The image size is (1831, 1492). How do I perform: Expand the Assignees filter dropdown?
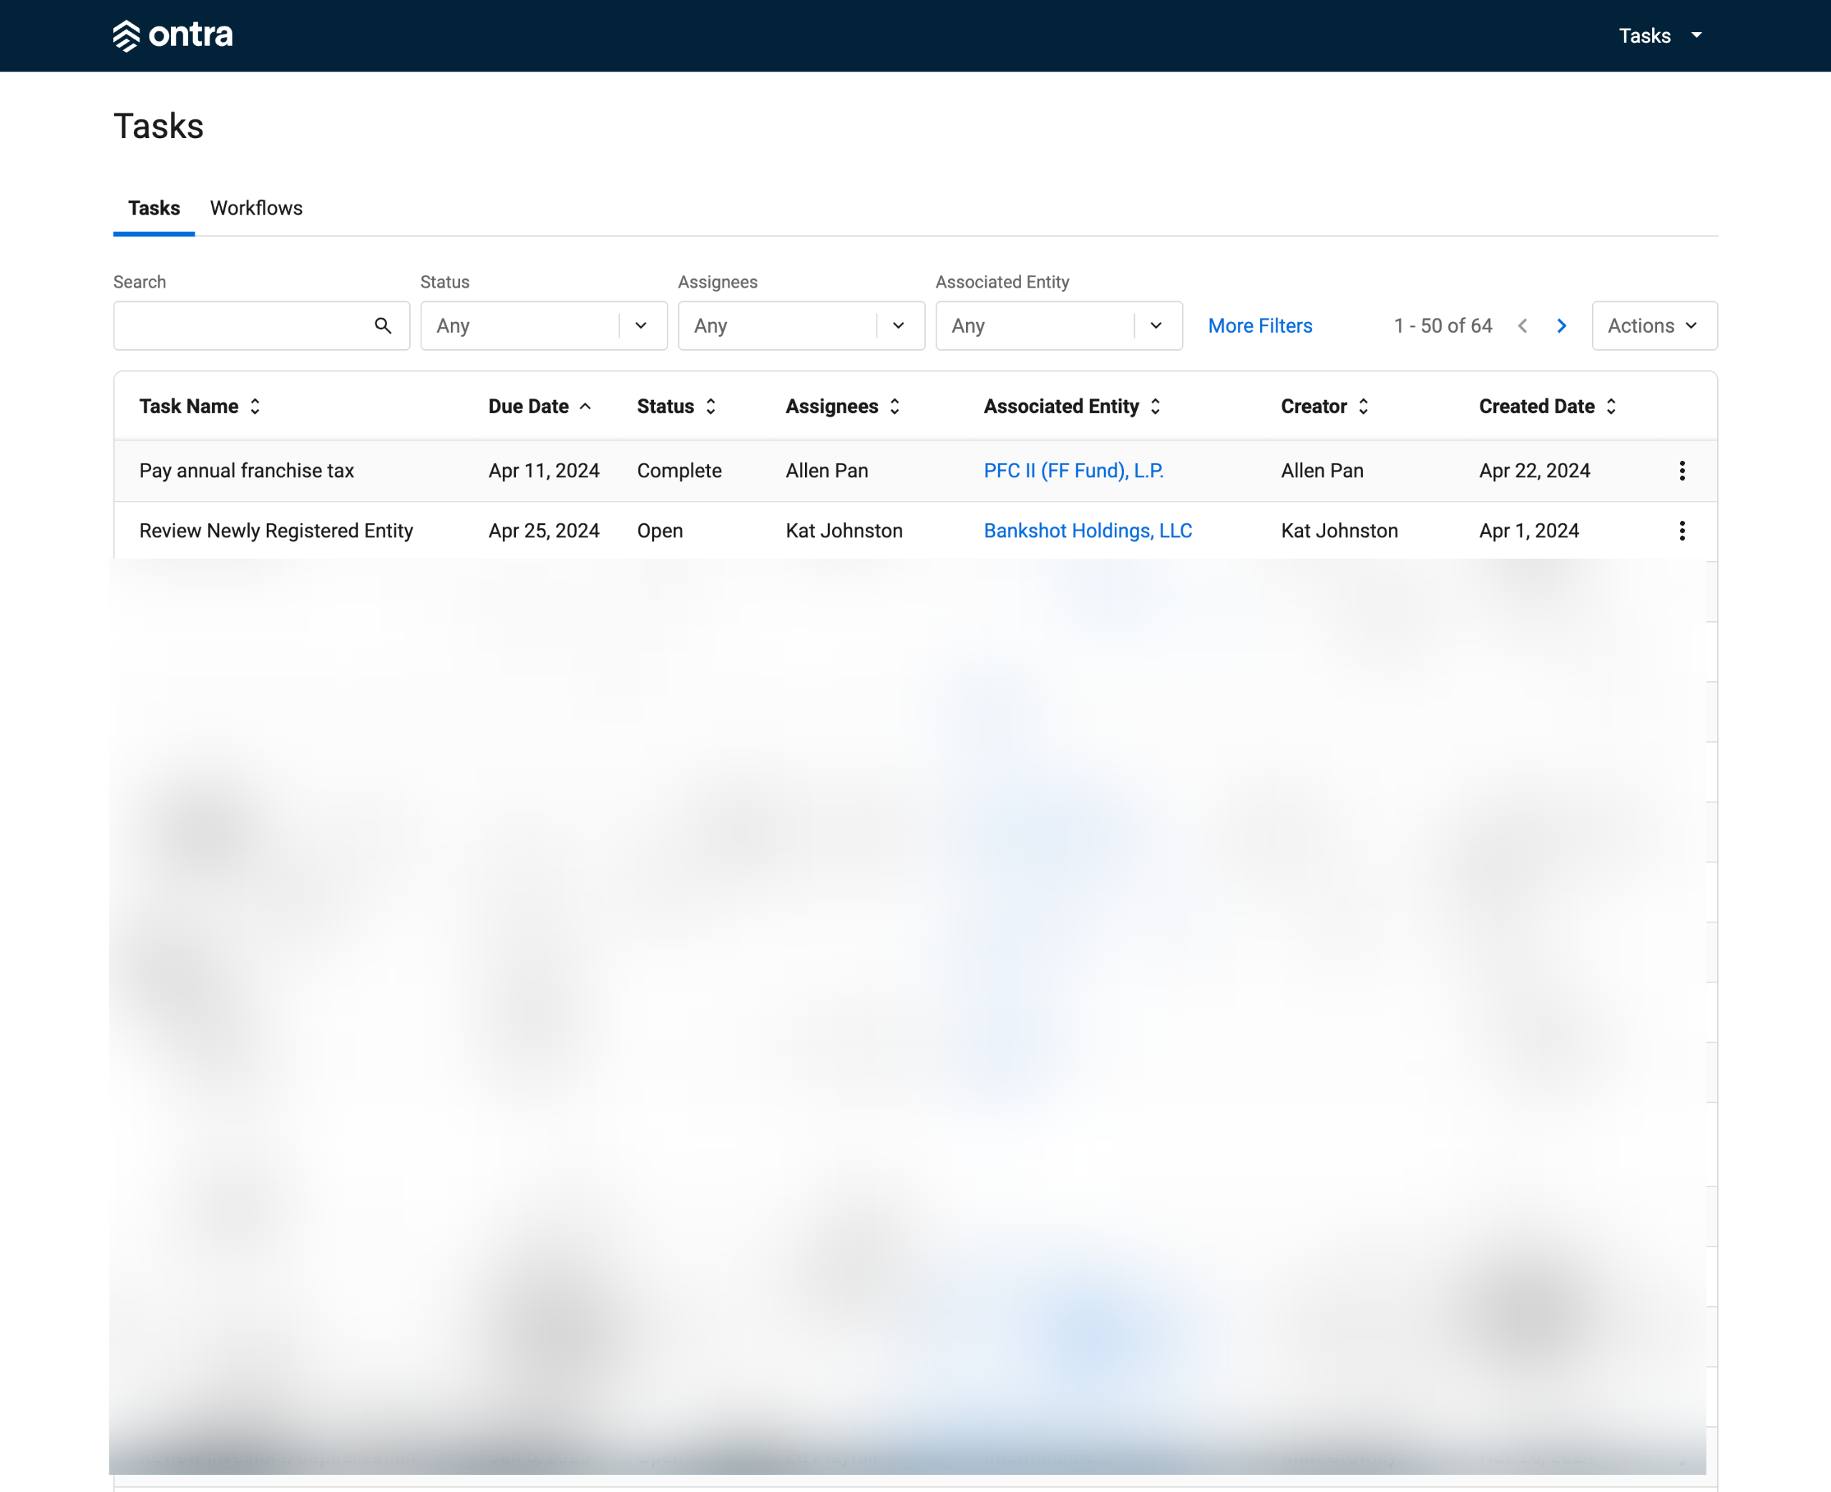click(899, 326)
